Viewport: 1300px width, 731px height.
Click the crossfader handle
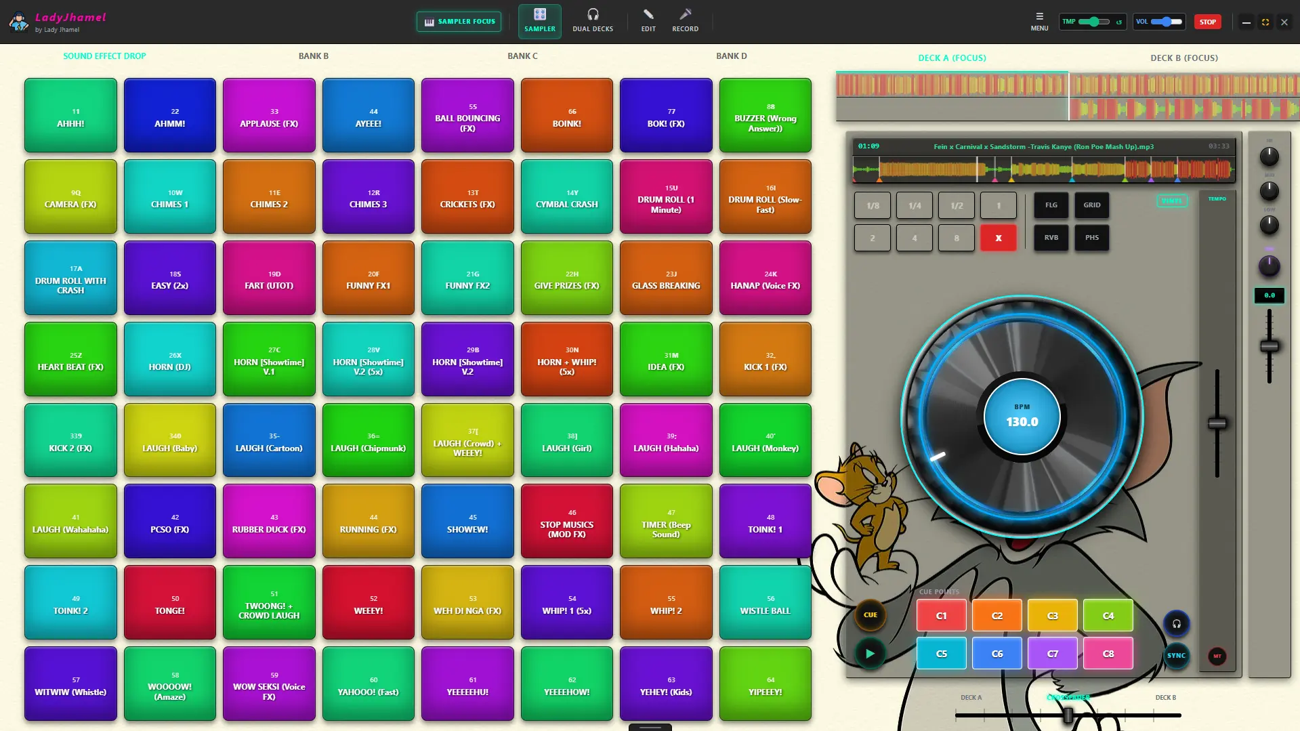[1068, 715]
